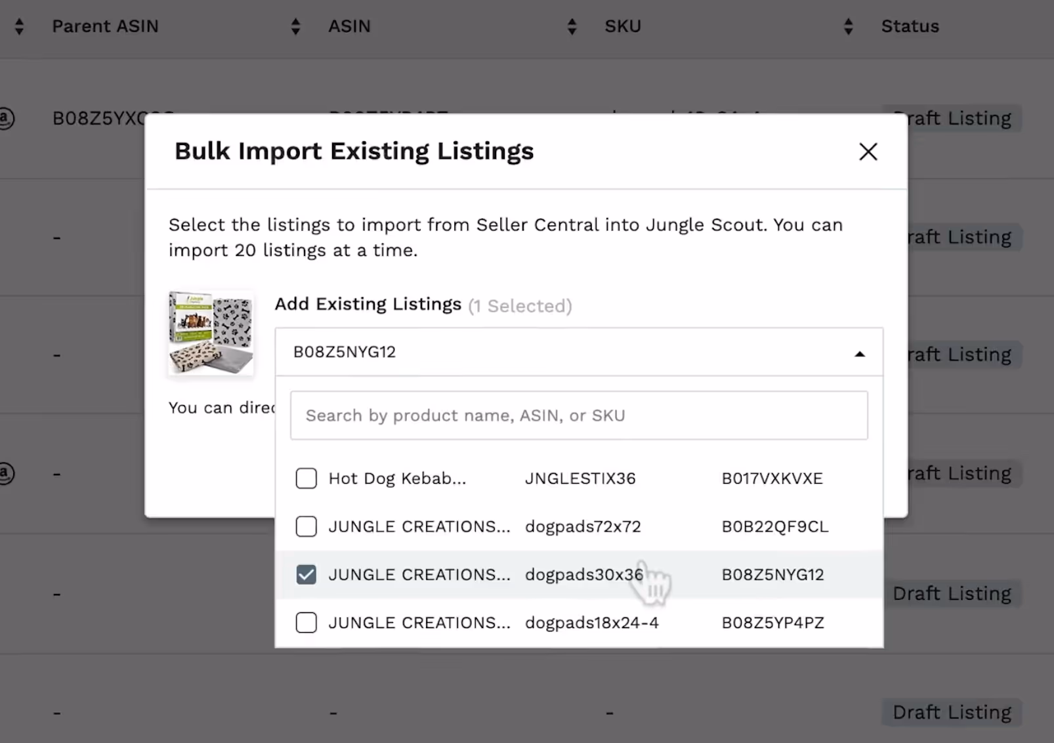Image resolution: width=1054 pixels, height=743 pixels.
Task: Click SKU JNGLESTIX36
Action: (580, 478)
